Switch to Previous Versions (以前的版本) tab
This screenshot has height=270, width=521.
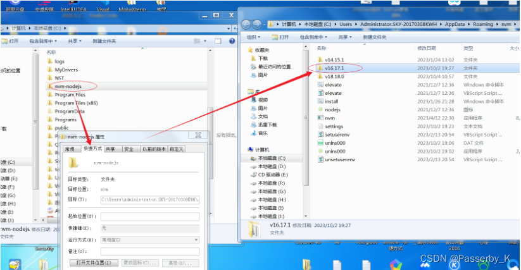point(154,149)
